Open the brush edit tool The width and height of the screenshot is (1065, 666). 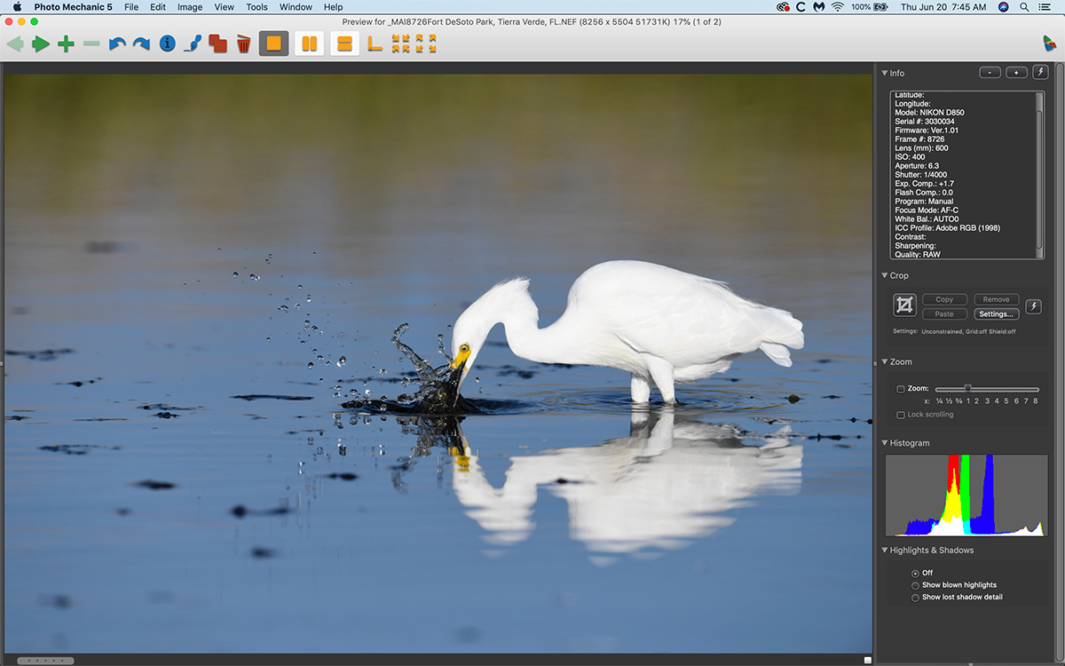pos(193,44)
